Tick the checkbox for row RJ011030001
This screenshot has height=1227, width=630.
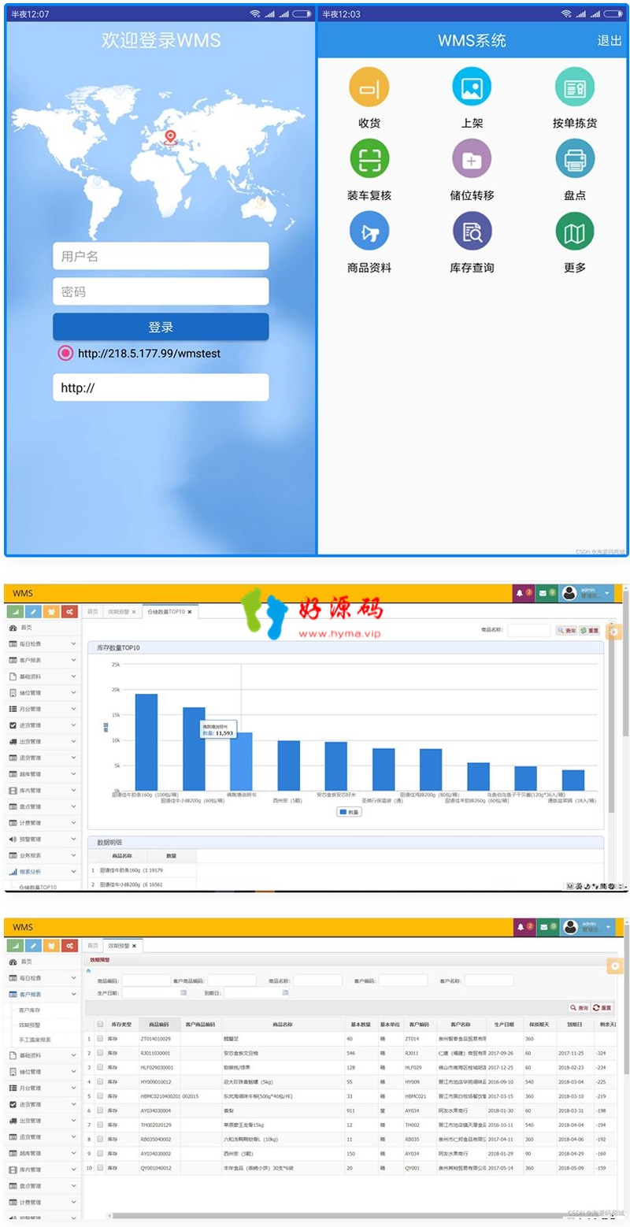pyautogui.click(x=100, y=1053)
